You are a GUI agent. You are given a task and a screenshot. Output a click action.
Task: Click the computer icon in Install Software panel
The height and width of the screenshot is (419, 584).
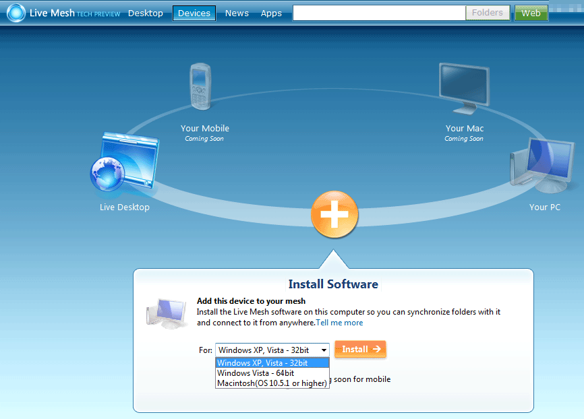(167, 314)
